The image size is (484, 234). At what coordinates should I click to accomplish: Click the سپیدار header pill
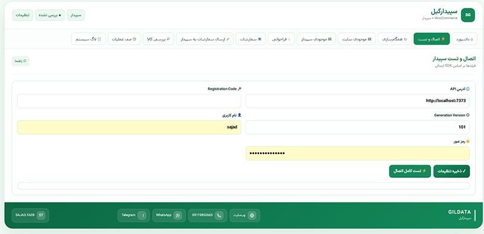tap(76, 15)
